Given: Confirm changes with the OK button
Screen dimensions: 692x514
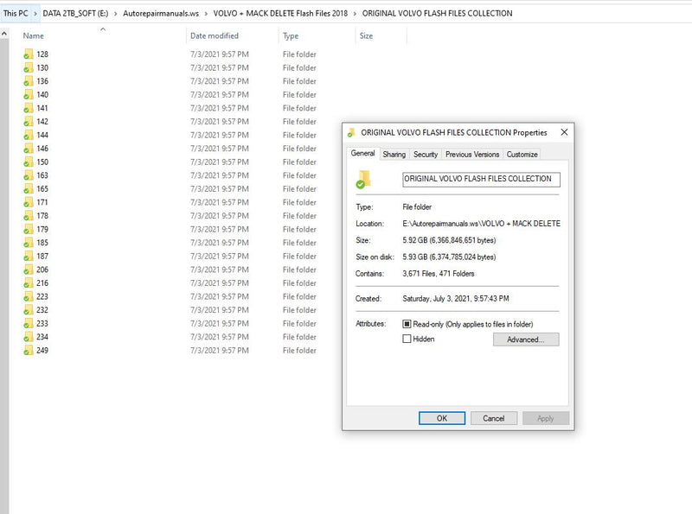Looking at the screenshot, I should point(442,417).
